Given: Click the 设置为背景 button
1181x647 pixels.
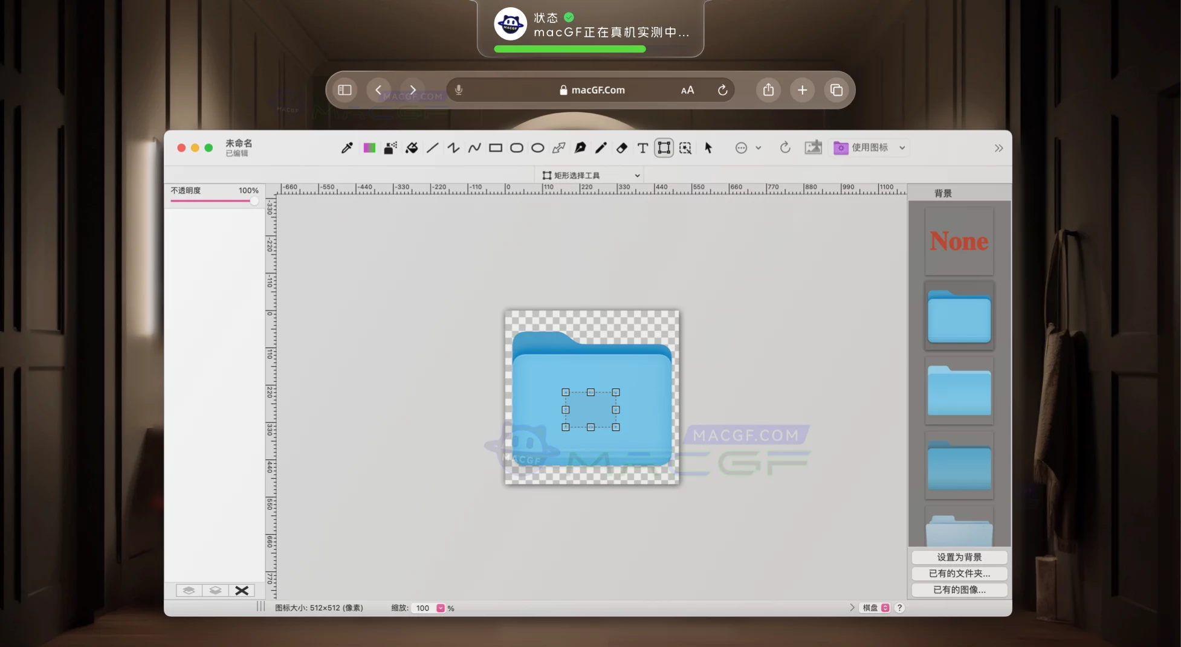Looking at the screenshot, I should point(959,557).
